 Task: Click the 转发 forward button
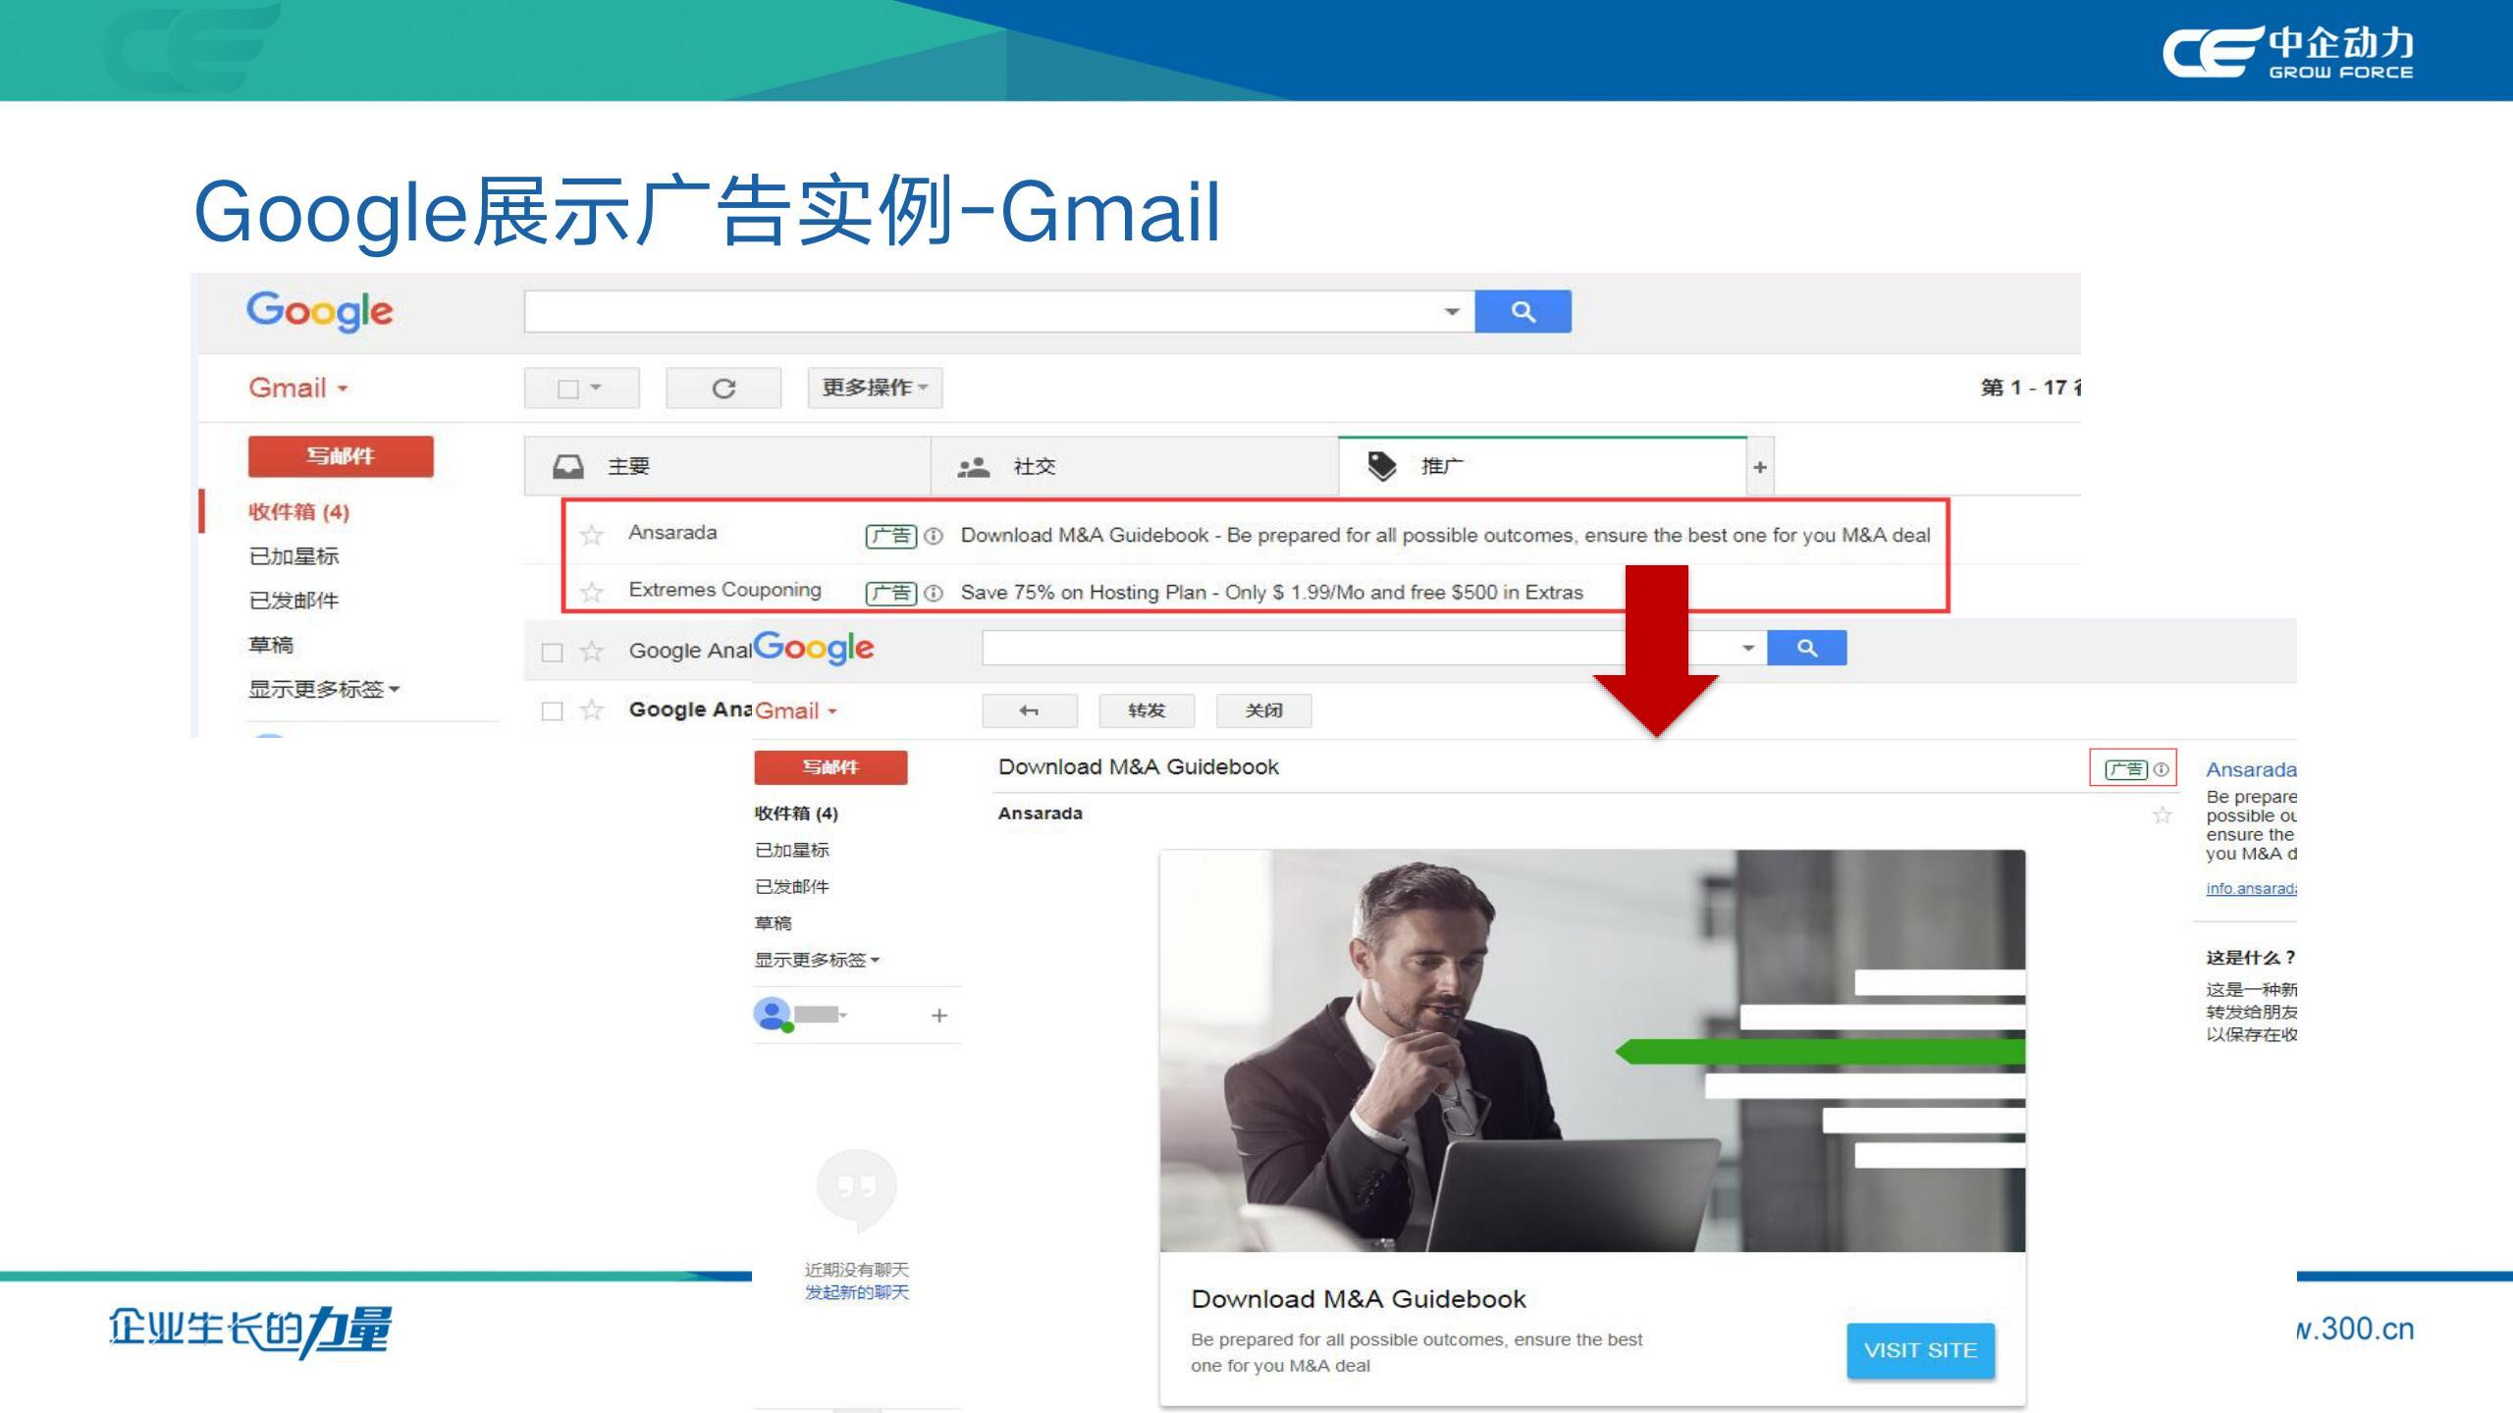point(1147,710)
